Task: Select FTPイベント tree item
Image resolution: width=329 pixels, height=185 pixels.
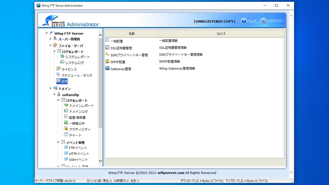Action: (78, 148)
